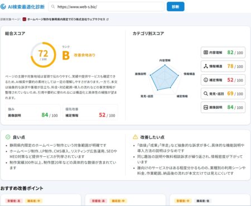Click the bullet listing LP制作、CMS導入 services
This screenshot has height=206, width=251.
click(x=63, y=154)
